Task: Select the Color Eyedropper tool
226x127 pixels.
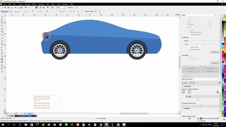Action: (x=2, y=62)
